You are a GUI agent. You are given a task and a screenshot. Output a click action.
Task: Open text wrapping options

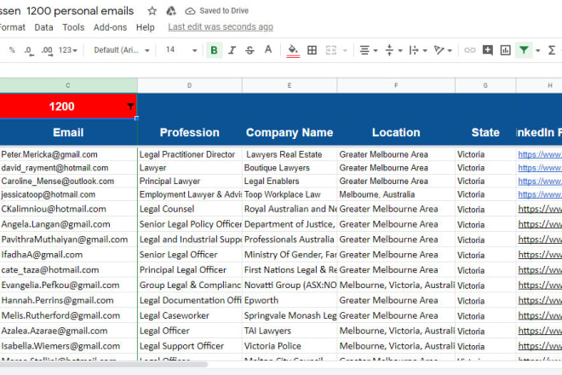(418, 50)
